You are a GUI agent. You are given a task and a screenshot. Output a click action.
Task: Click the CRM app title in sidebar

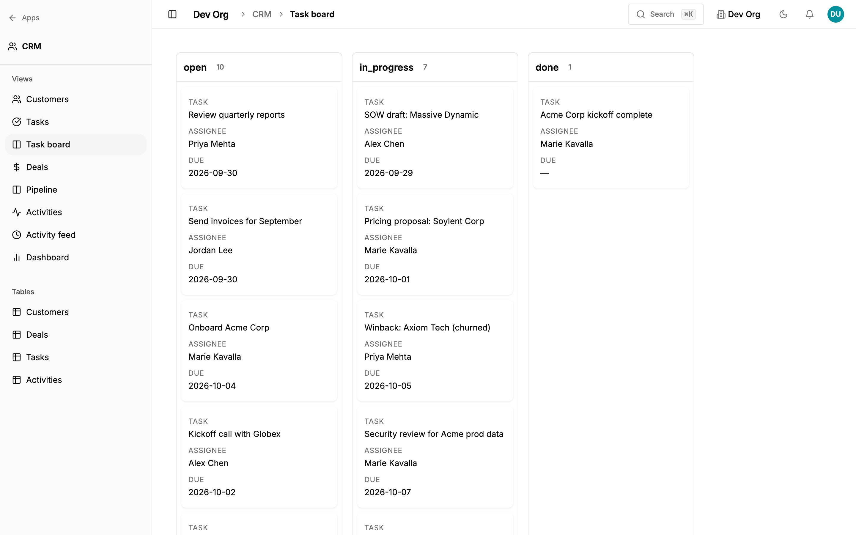pos(32,46)
